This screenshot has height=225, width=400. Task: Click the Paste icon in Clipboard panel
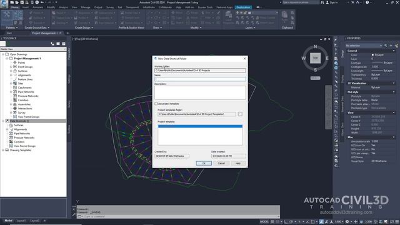coord(284,16)
